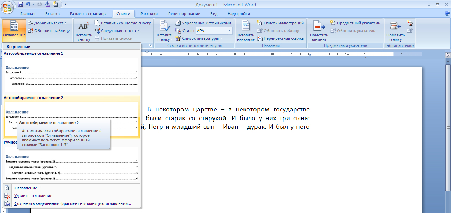This screenshot has width=451, height=213.
Task: Click Добавить текст in ribbon
Action: pyautogui.click(x=48, y=23)
